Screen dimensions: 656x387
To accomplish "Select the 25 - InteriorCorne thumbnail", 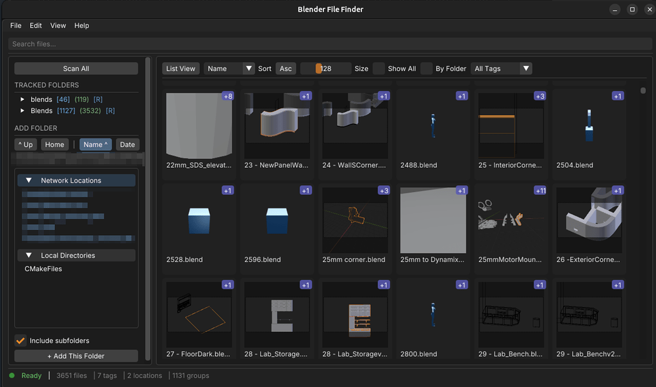I will (x=511, y=126).
